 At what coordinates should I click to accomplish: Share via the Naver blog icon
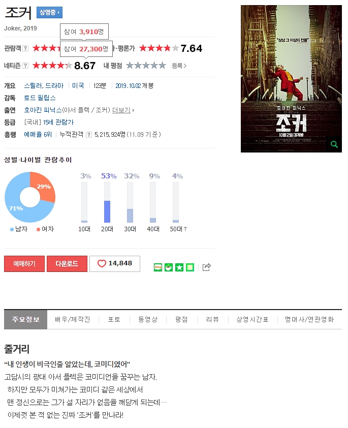(158, 267)
